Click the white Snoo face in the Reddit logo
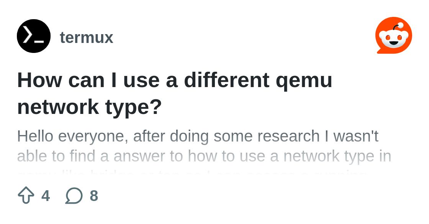 [x=393, y=39]
